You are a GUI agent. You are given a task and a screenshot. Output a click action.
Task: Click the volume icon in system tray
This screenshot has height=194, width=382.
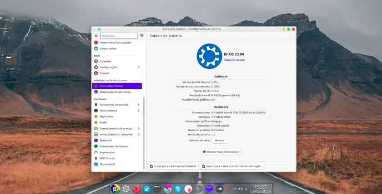241,189
